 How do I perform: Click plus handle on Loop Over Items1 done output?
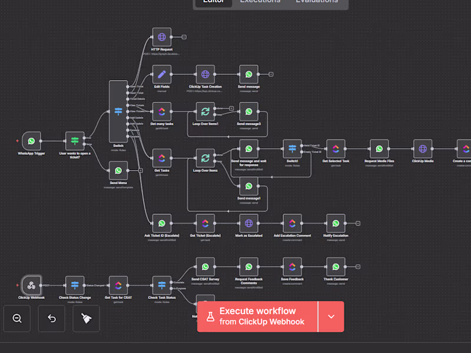click(231, 108)
